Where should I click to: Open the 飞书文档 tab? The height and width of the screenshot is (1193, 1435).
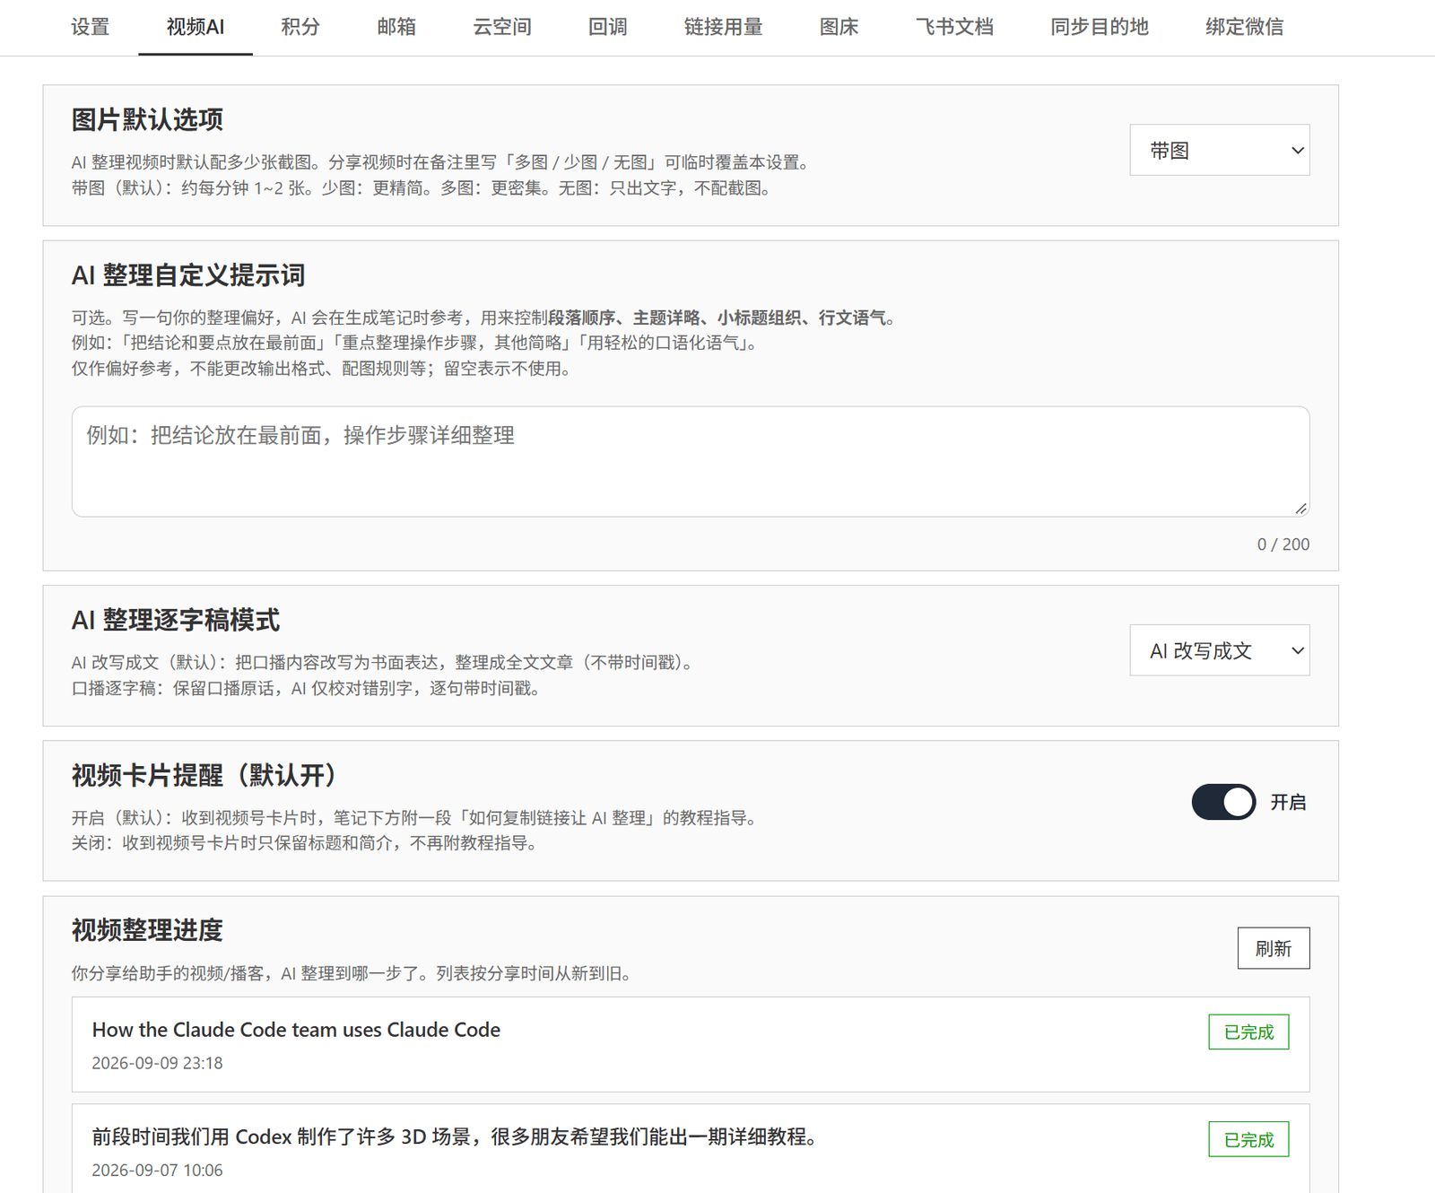(x=954, y=27)
